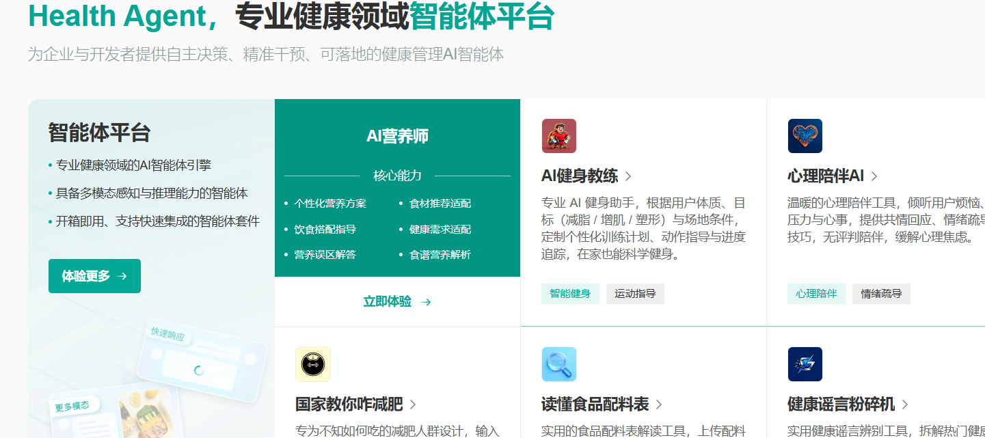Click the arrow icon in 体验更多 button
The width and height of the screenshot is (985, 438).
122,276
